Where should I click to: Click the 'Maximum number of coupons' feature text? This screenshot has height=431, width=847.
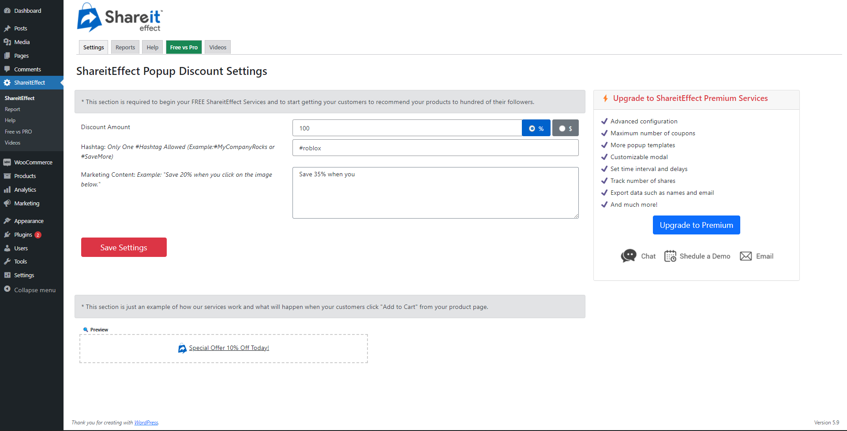653,133
